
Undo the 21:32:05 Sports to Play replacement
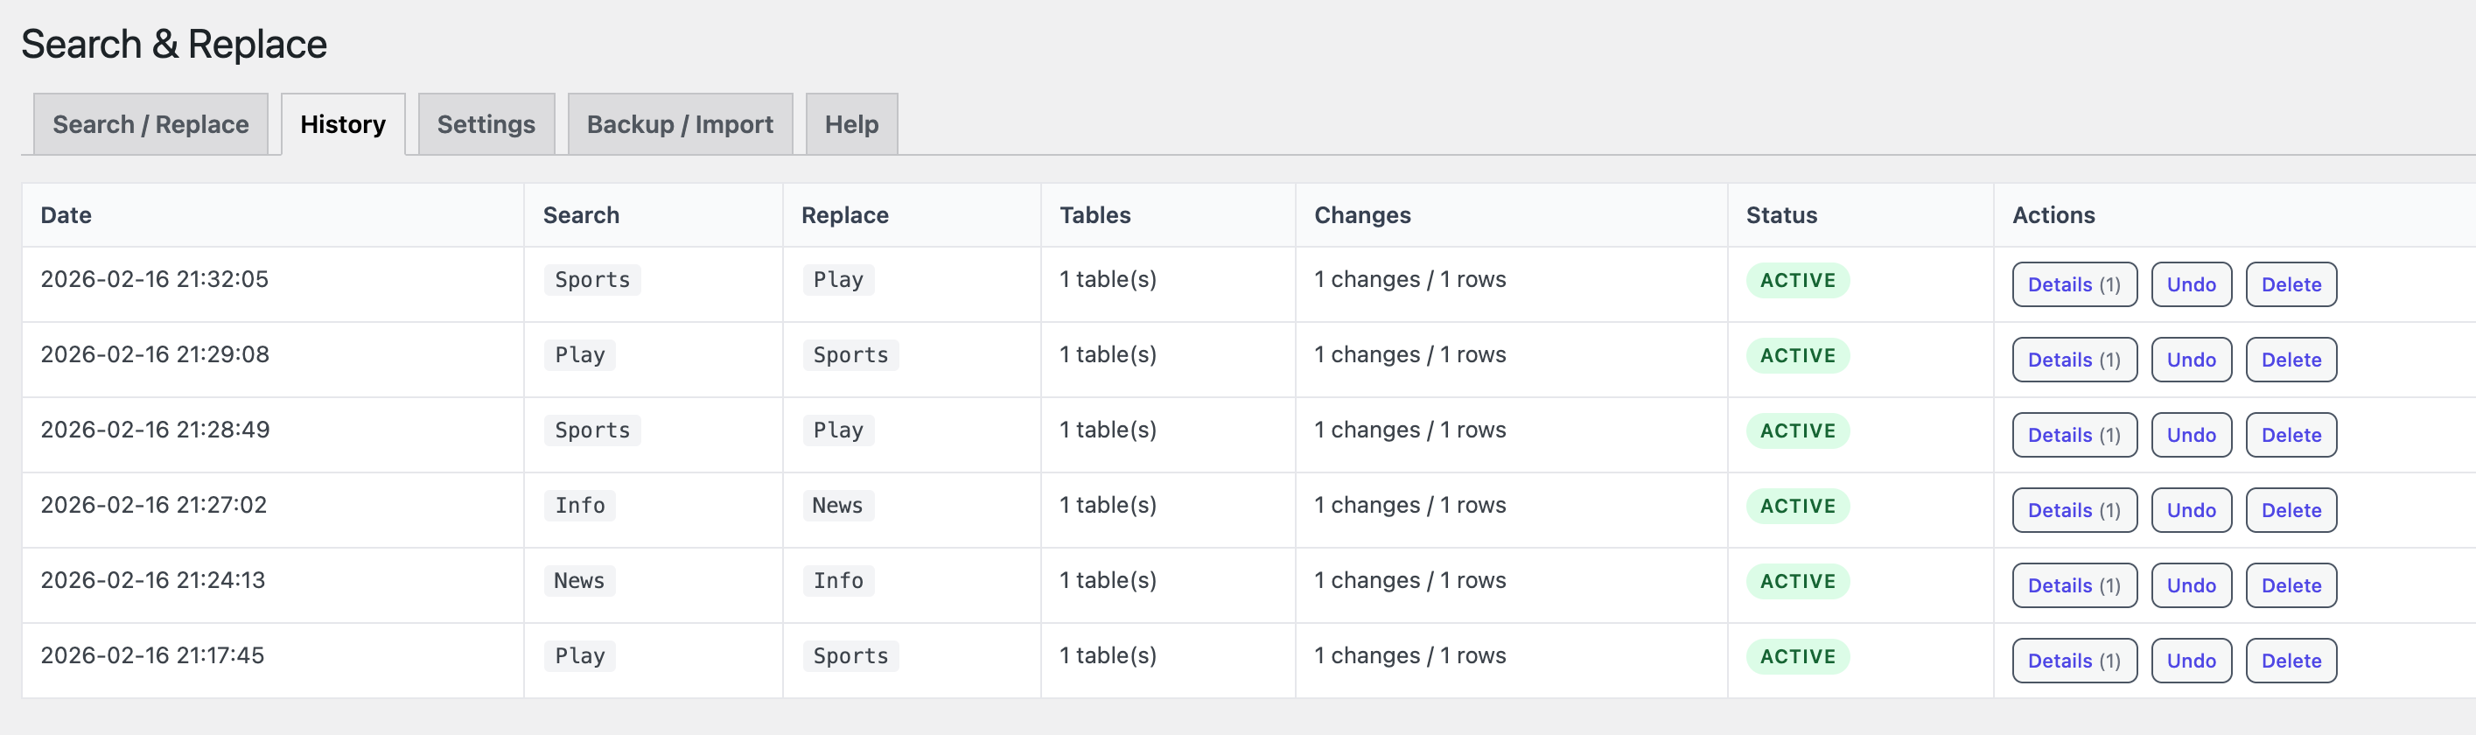(x=2191, y=284)
